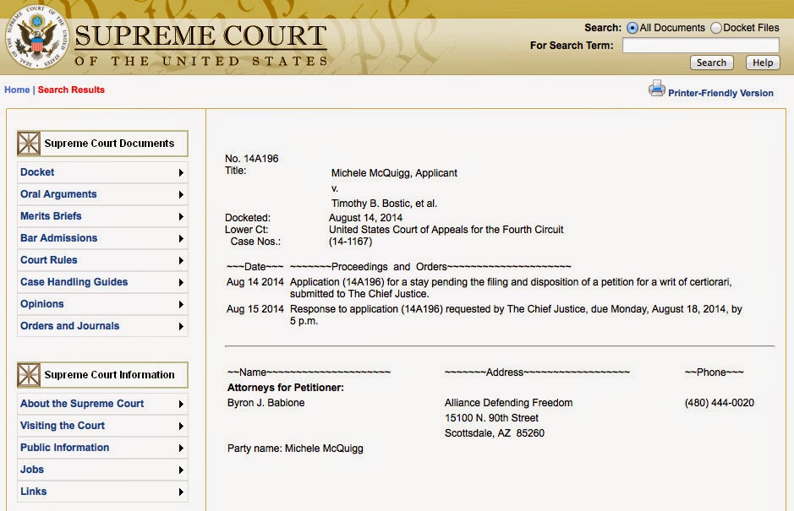Viewport: 794px width, 511px height.
Task: Click the Fourth Circuit lower court text
Action: click(x=446, y=230)
